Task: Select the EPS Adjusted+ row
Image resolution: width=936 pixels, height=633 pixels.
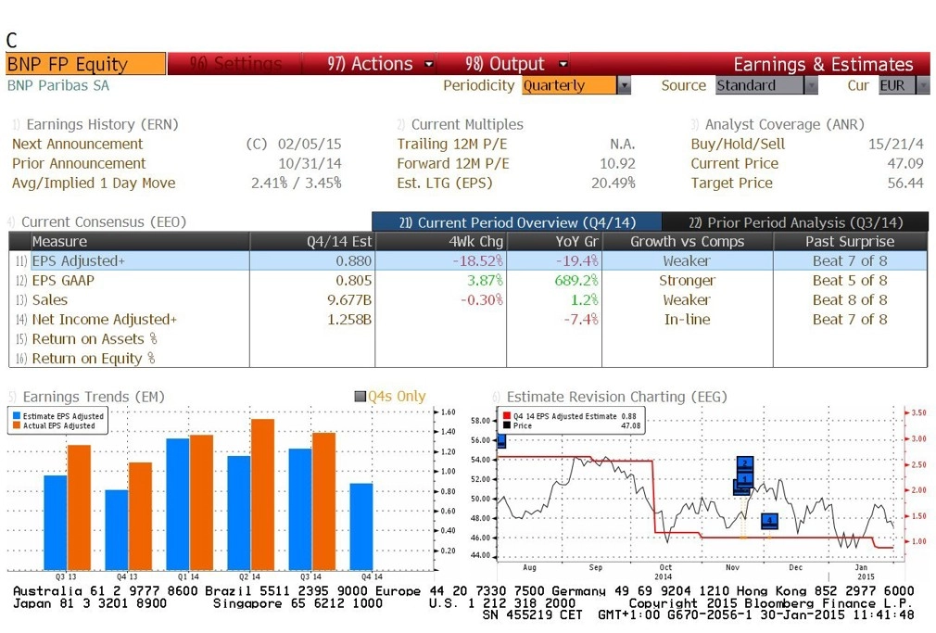Action: (468, 261)
